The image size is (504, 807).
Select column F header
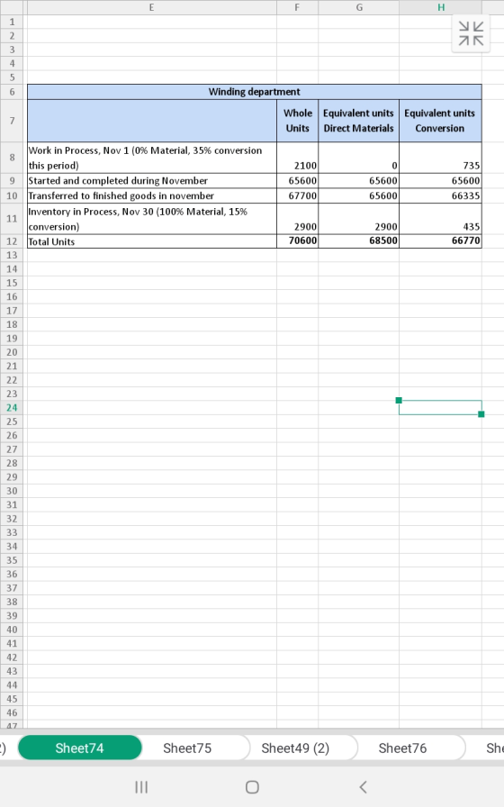pos(297,7)
